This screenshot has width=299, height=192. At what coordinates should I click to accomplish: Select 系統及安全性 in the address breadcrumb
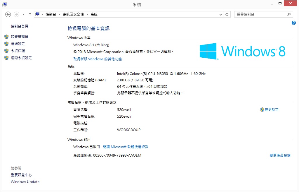[73, 14]
